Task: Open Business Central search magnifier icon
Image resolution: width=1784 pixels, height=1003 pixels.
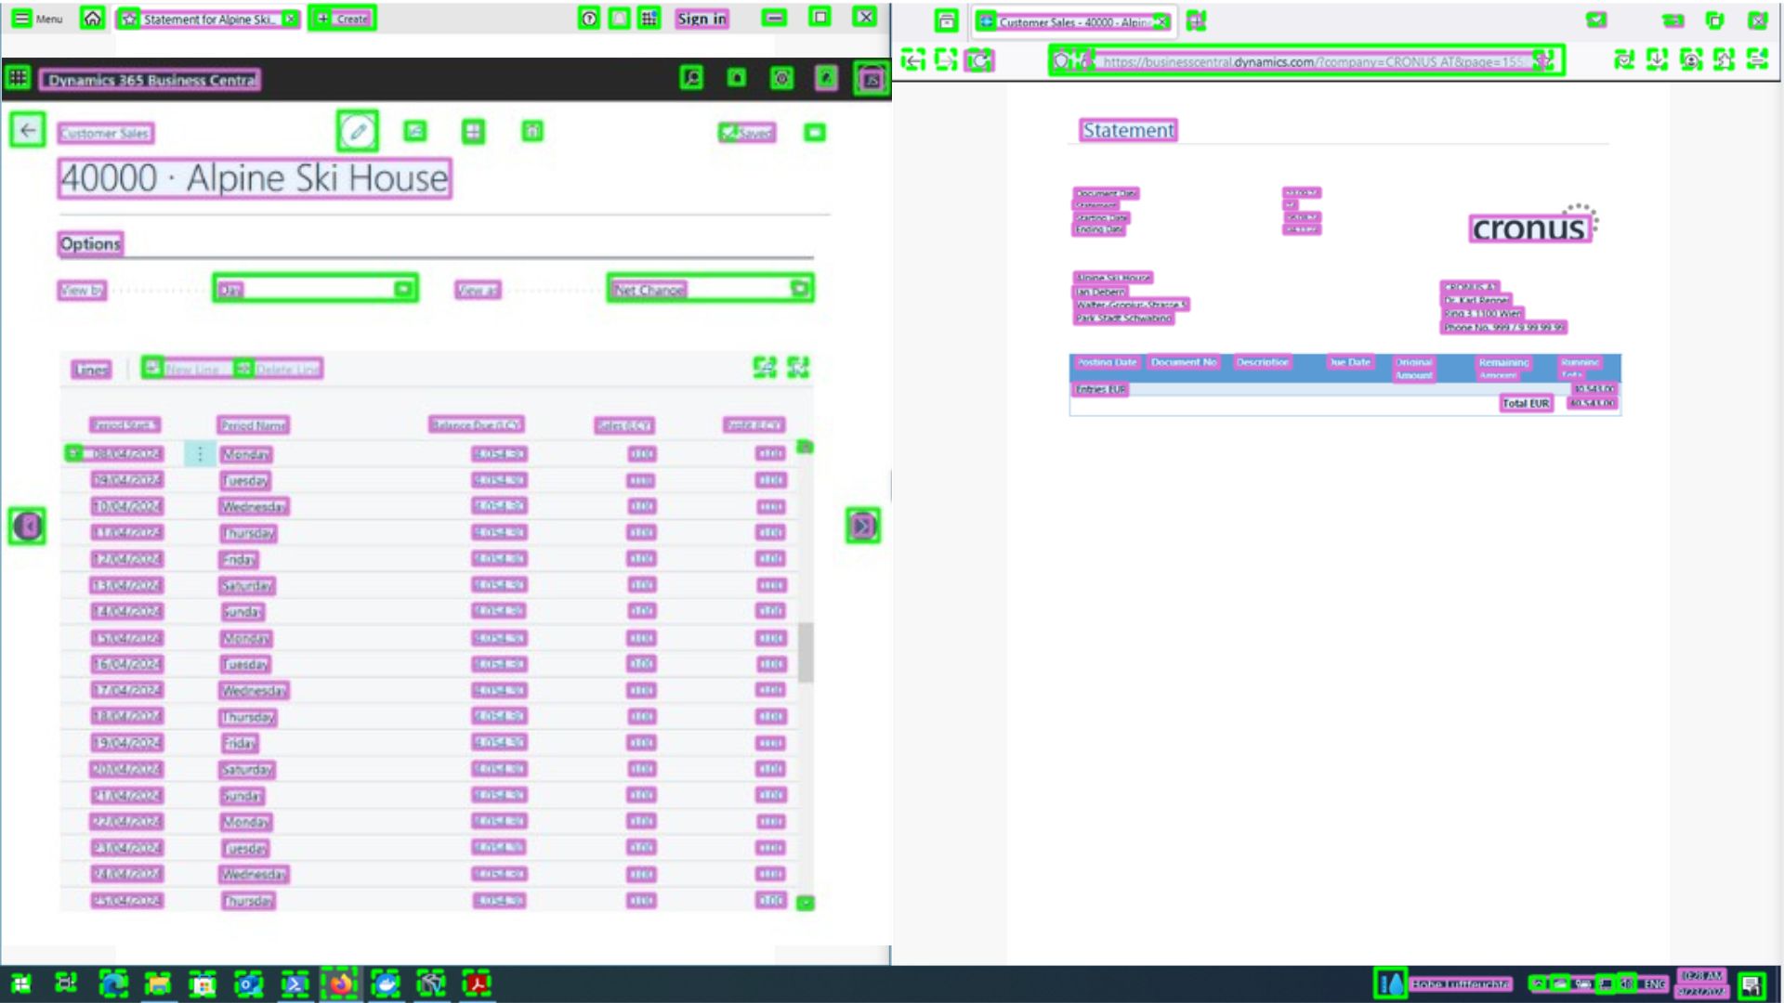Action: click(691, 78)
